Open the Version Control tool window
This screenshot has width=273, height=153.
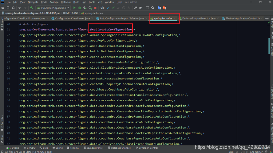click(x=147, y=148)
